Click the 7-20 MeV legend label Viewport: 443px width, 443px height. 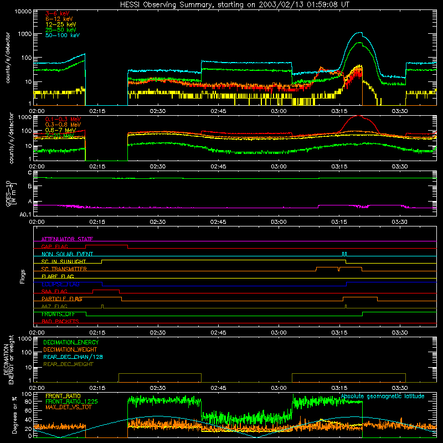[x=60, y=136]
